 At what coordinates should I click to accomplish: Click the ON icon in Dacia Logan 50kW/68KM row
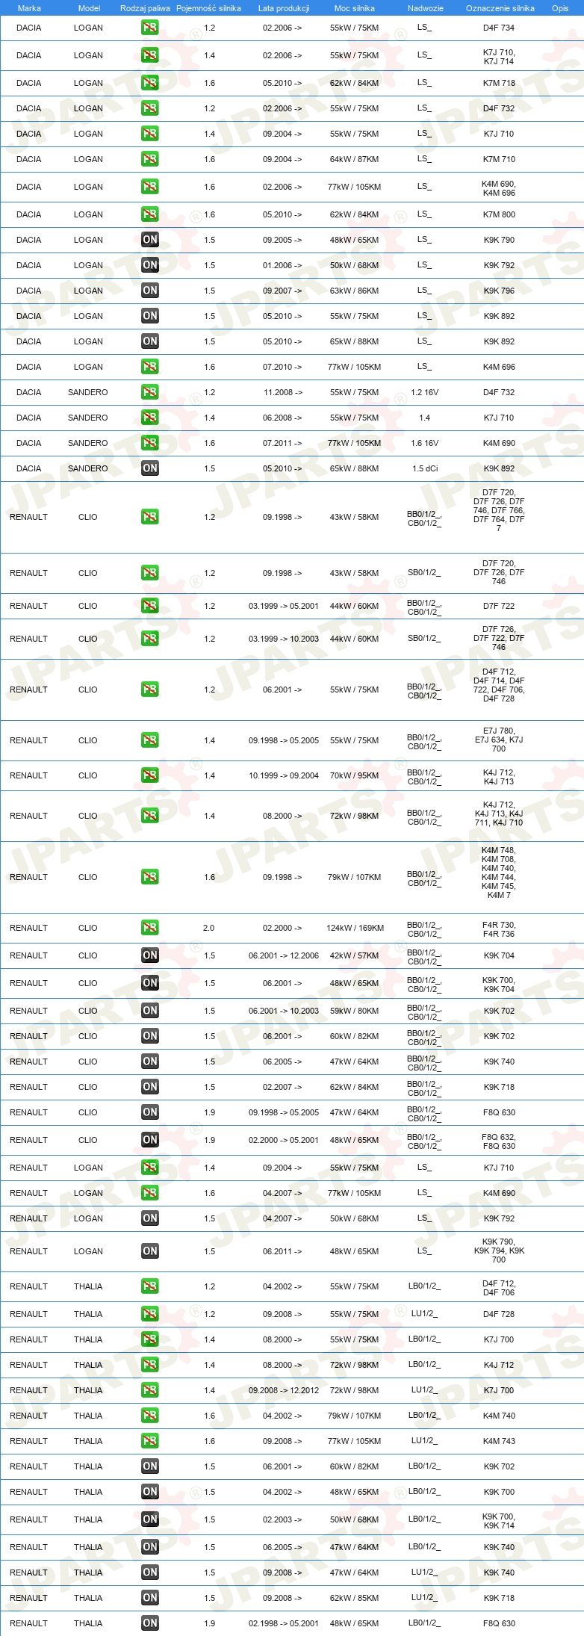149,265
